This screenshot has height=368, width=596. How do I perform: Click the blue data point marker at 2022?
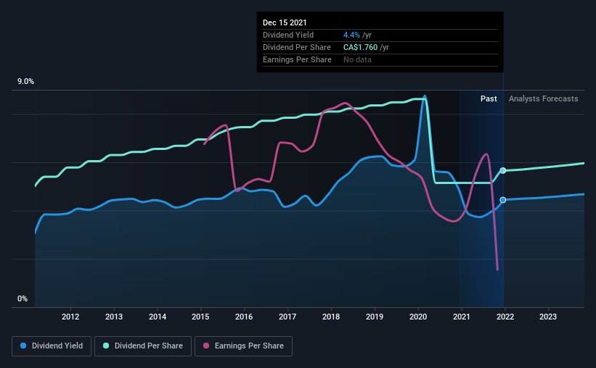(x=503, y=200)
